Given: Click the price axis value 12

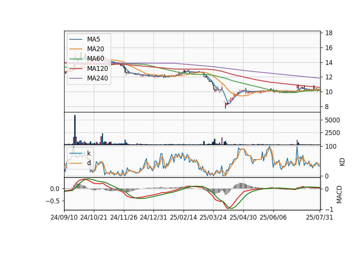Looking at the screenshot, I should (x=329, y=78).
